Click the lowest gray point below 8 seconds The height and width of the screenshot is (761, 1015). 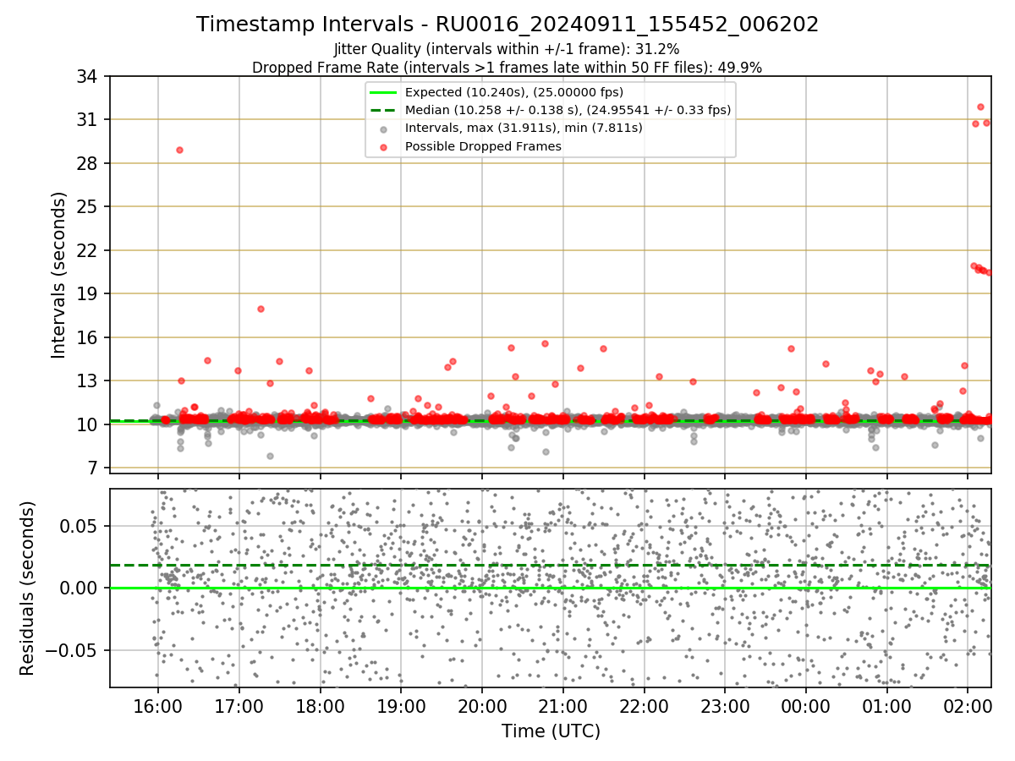270,456
